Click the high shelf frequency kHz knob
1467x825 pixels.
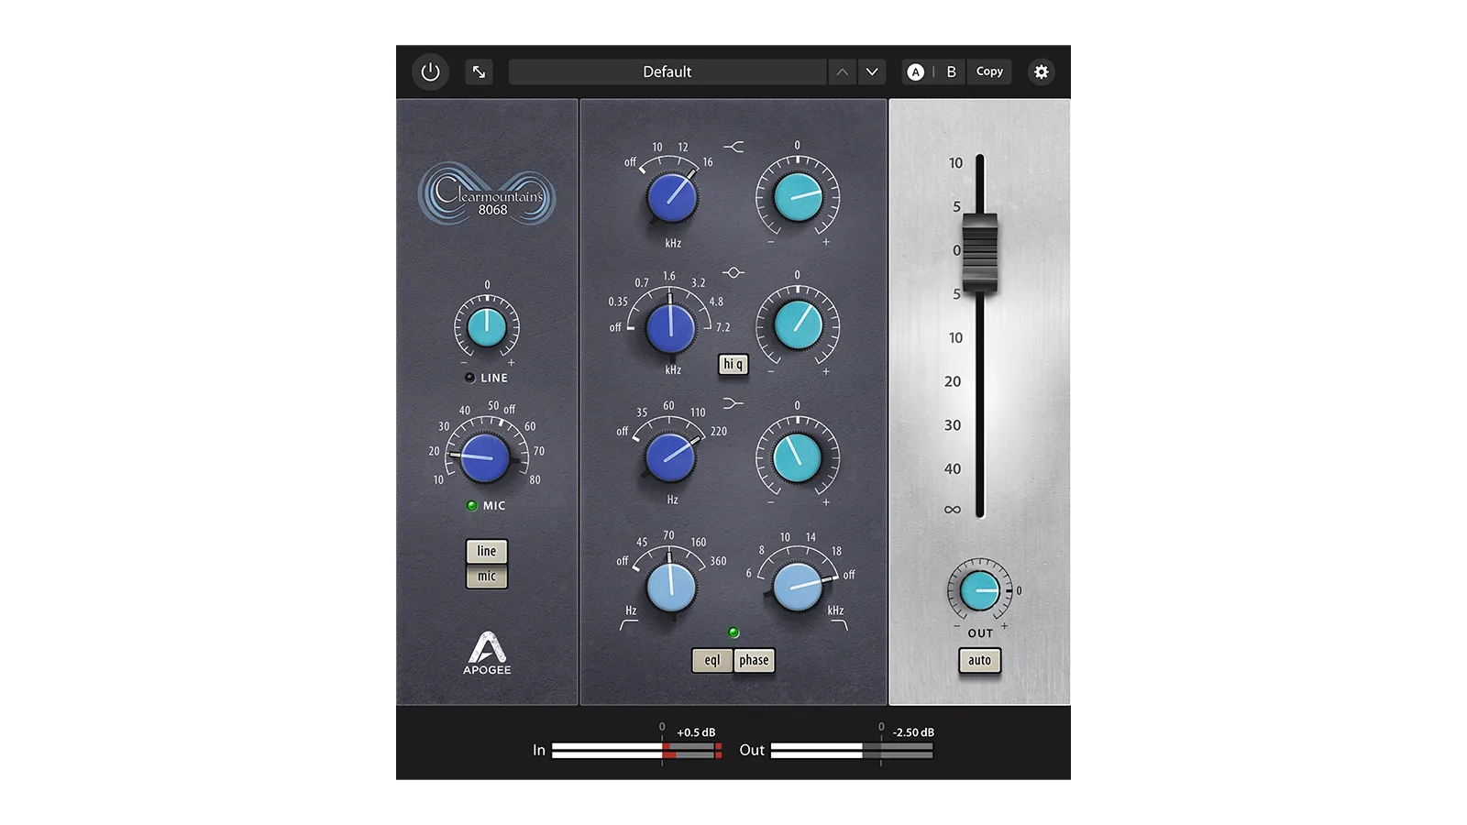[672, 196]
